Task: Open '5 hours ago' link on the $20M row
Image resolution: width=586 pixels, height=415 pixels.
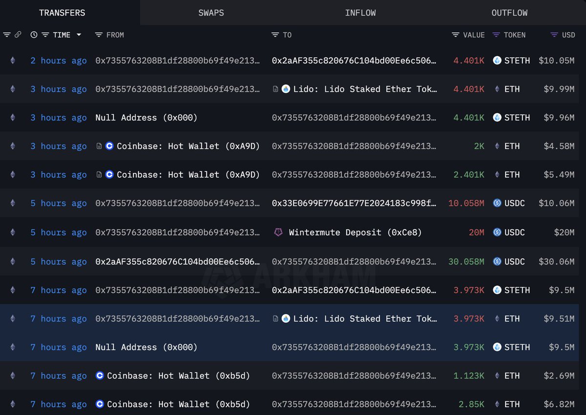Action: click(x=59, y=232)
